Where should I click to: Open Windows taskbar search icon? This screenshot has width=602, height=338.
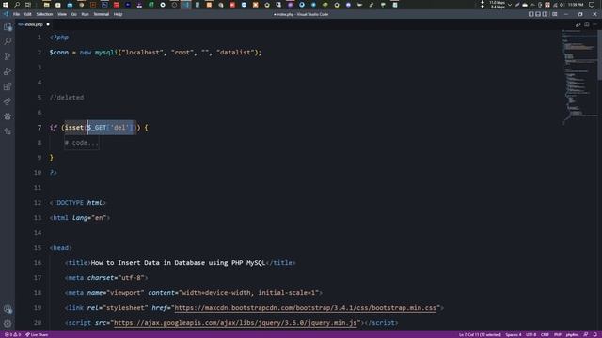click(17, 5)
